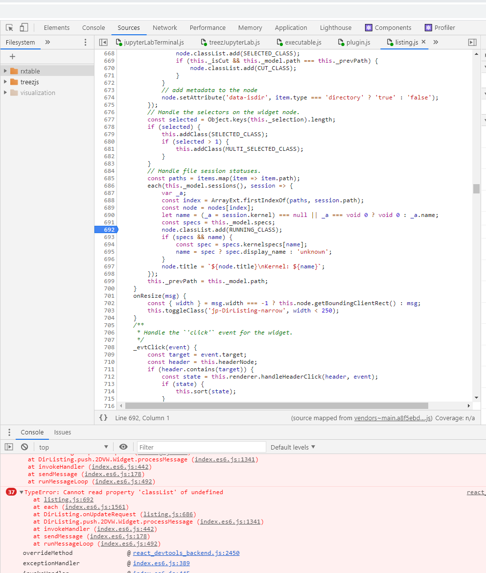Open the Application panel tab

click(291, 28)
